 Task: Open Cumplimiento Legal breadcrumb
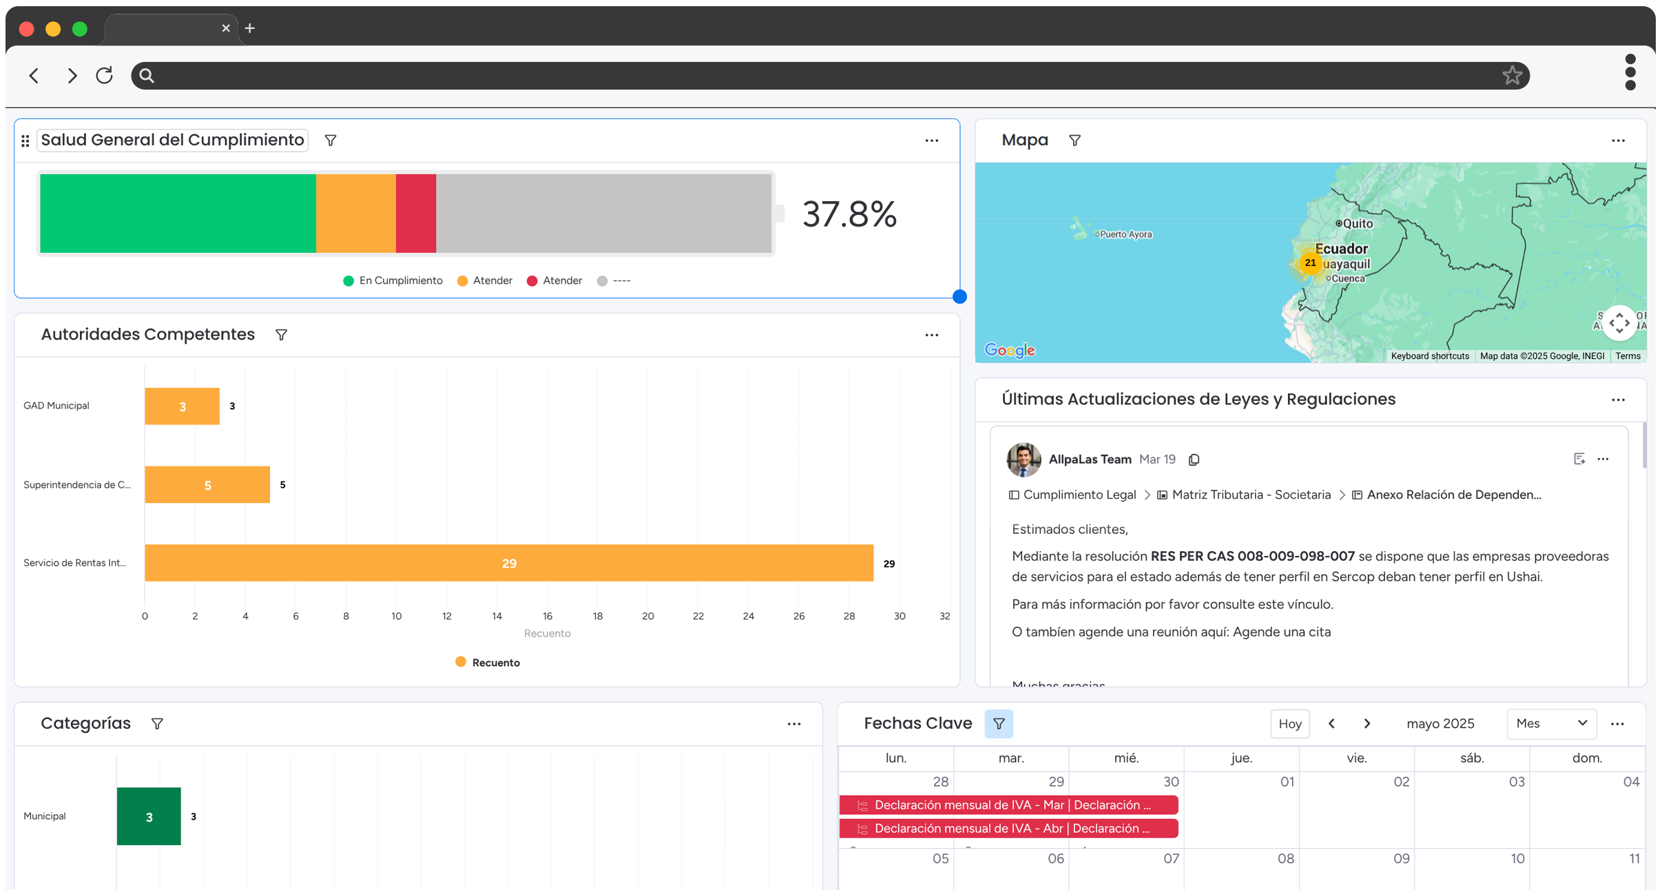click(1079, 495)
